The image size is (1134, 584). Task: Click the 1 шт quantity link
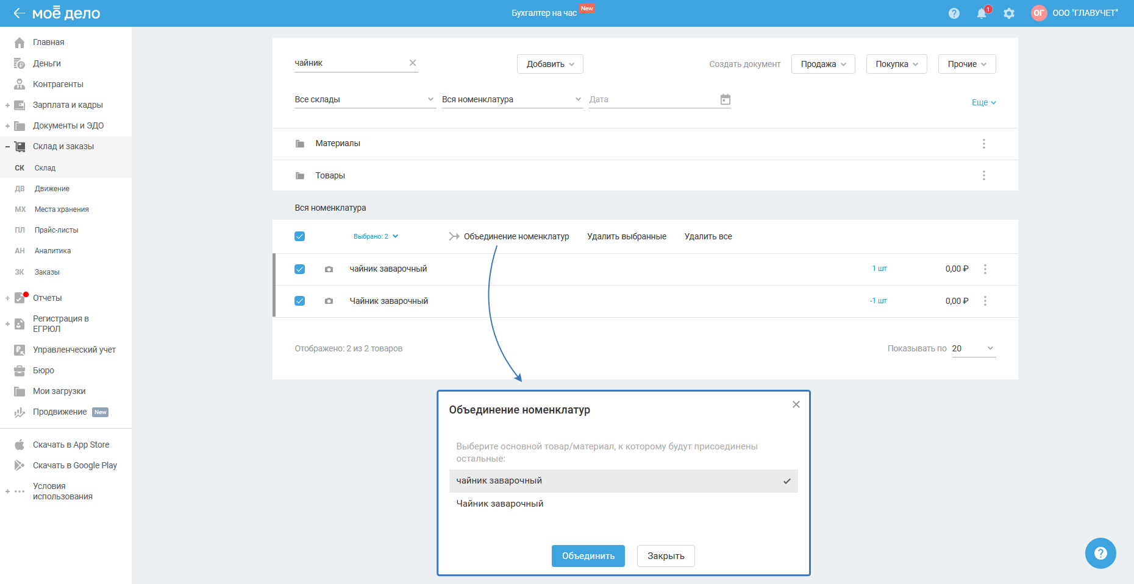[x=879, y=269]
